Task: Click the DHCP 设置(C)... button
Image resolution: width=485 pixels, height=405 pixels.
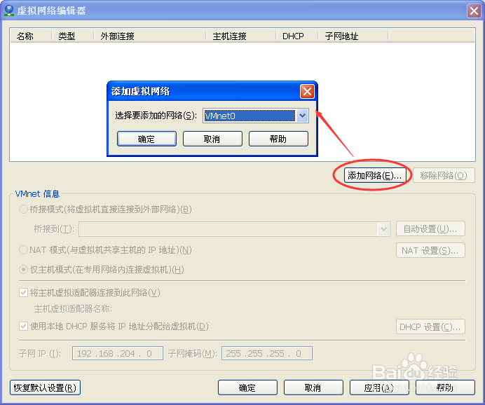Action: pos(430,327)
